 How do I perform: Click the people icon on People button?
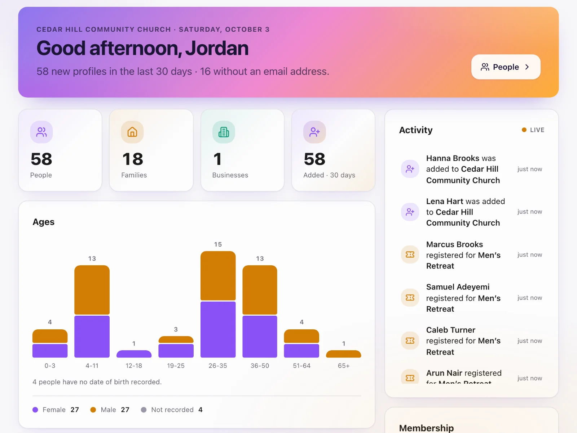[x=485, y=67]
